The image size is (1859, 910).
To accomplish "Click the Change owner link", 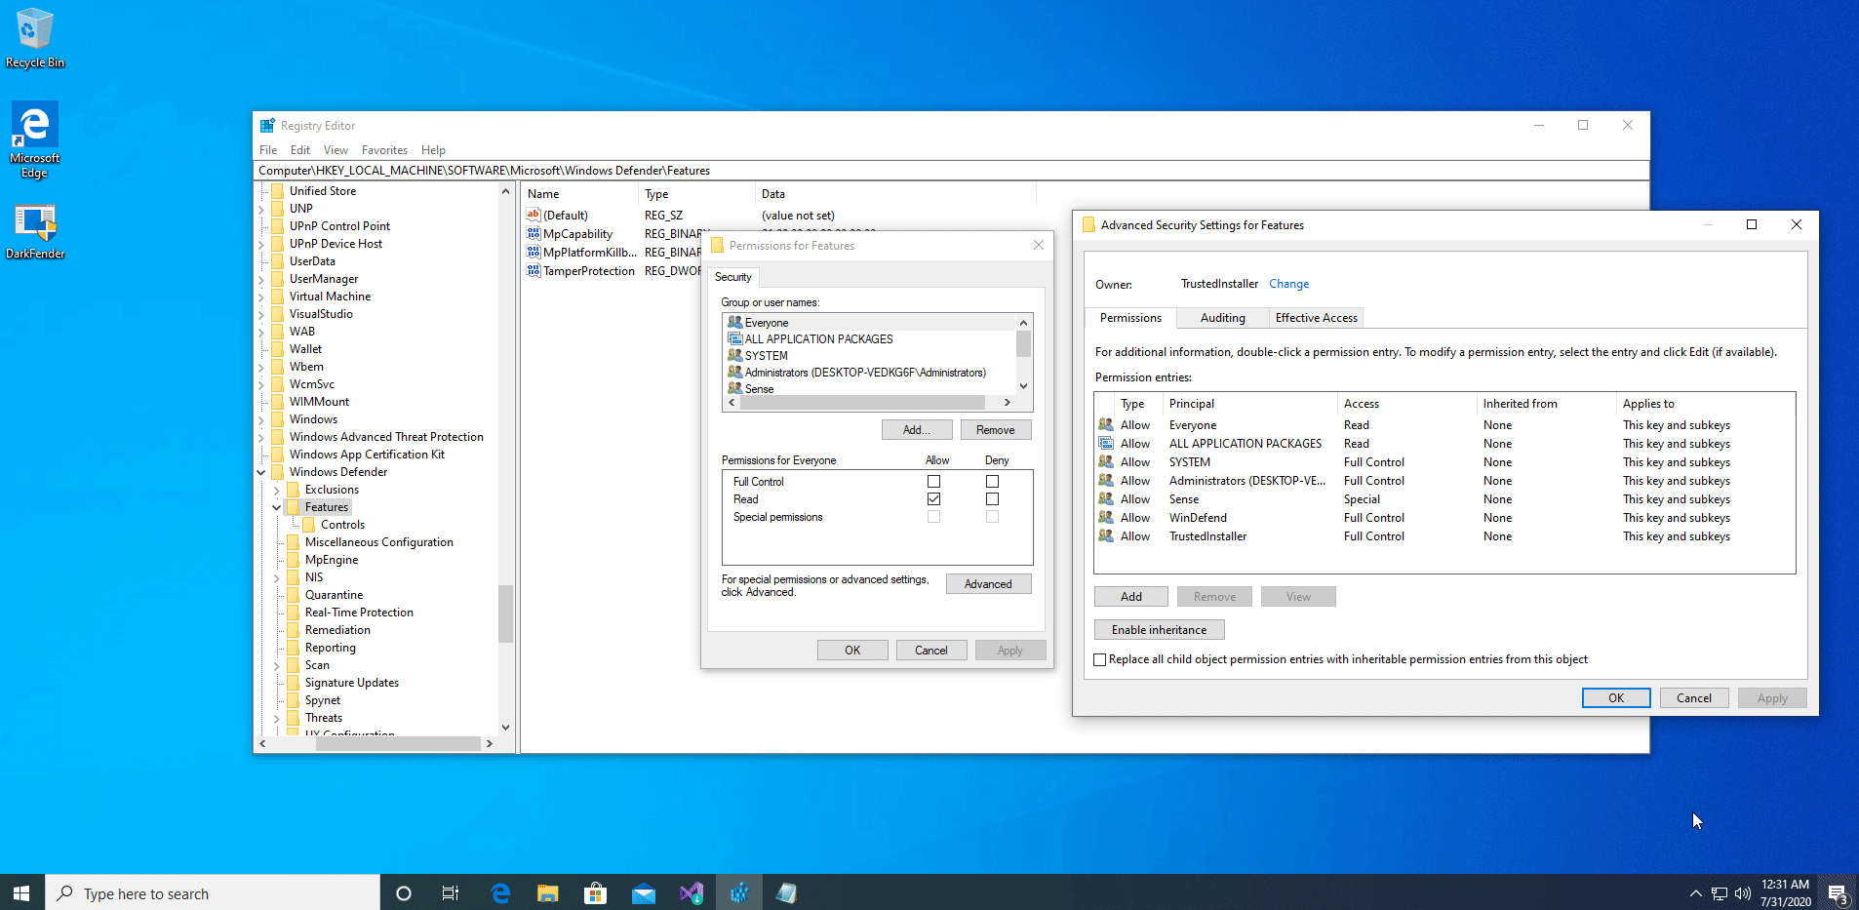I will pyautogui.click(x=1289, y=284).
